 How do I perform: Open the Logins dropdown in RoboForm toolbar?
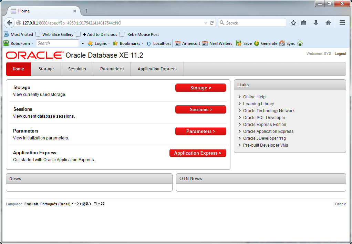(99, 43)
